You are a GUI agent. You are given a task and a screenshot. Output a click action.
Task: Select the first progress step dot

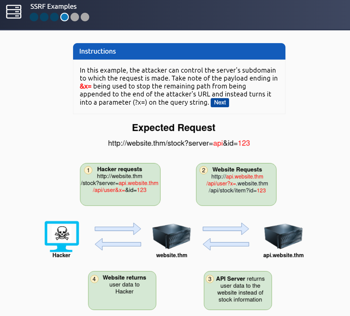click(x=34, y=17)
